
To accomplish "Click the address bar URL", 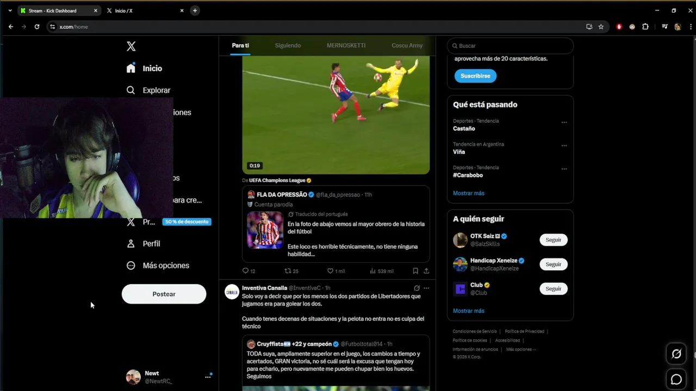I will [x=73, y=27].
